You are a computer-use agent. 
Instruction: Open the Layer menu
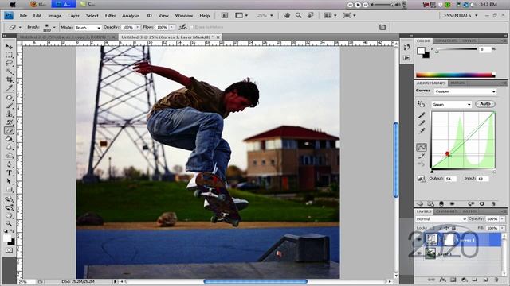[x=73, y=15]
